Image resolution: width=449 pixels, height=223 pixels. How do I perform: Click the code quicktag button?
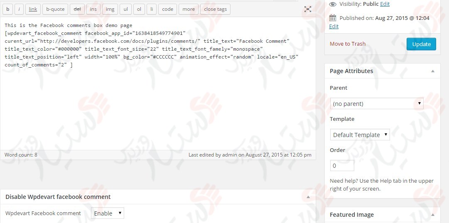click(167, 9)
